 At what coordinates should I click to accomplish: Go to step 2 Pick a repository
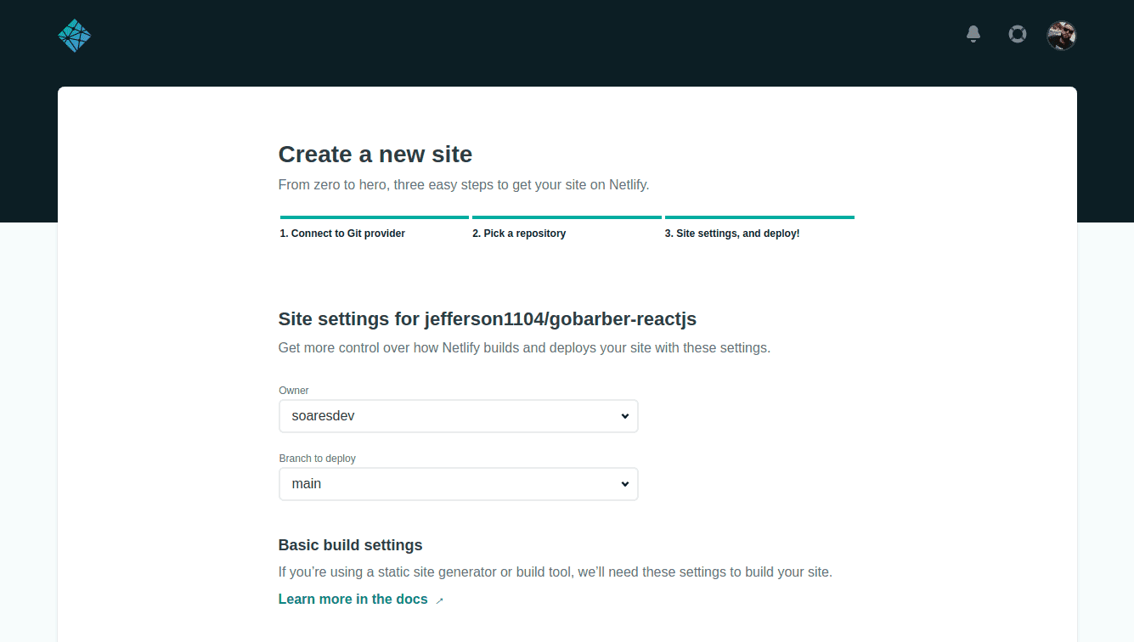pos(519,234)
